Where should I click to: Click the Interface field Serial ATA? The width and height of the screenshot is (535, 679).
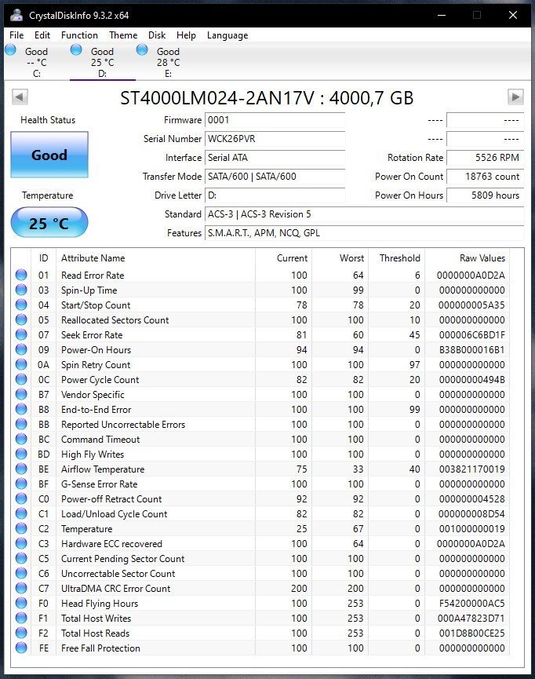point(275,158)
